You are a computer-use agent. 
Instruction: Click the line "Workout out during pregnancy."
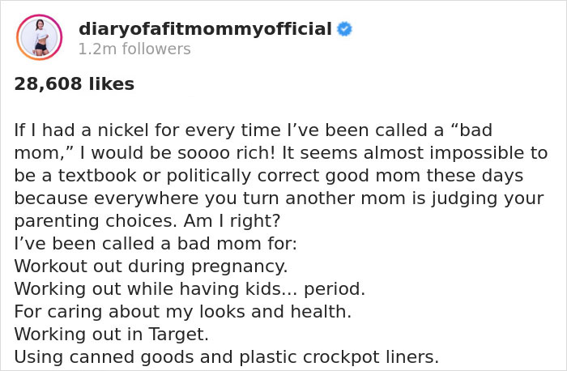(151, 267)
